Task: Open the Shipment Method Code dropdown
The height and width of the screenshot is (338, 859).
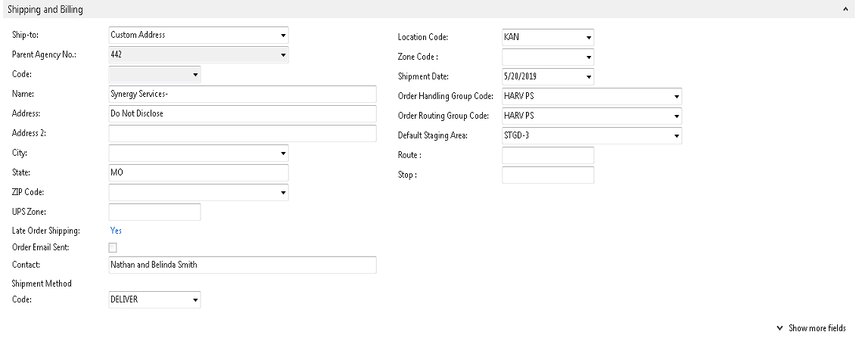Action: pyautogui.click(x=195, y=300)
